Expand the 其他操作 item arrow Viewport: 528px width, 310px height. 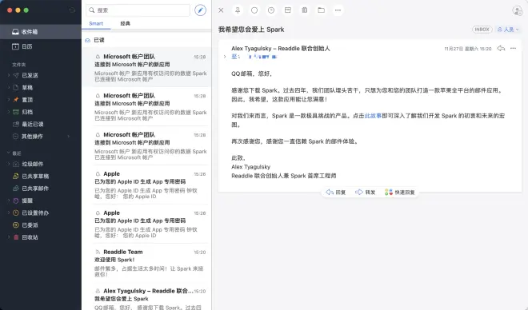(69, 137)
